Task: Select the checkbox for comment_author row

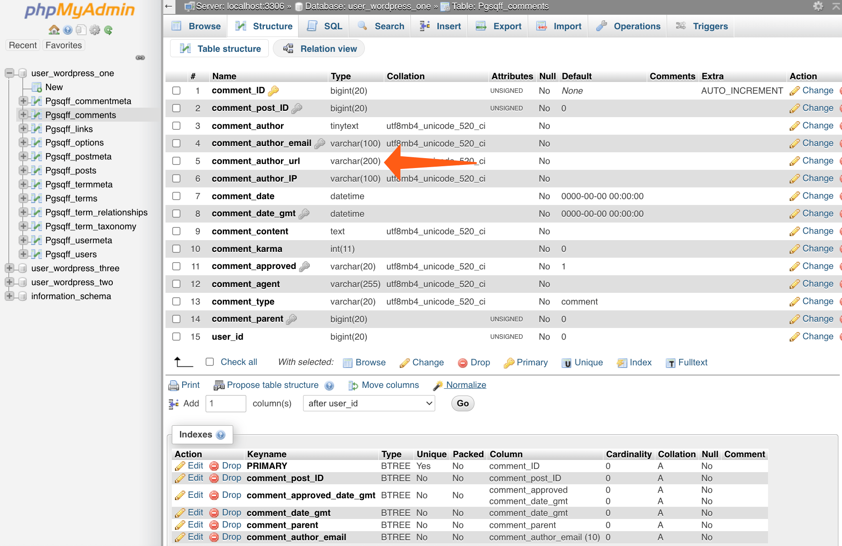Action: pos(176,126)
